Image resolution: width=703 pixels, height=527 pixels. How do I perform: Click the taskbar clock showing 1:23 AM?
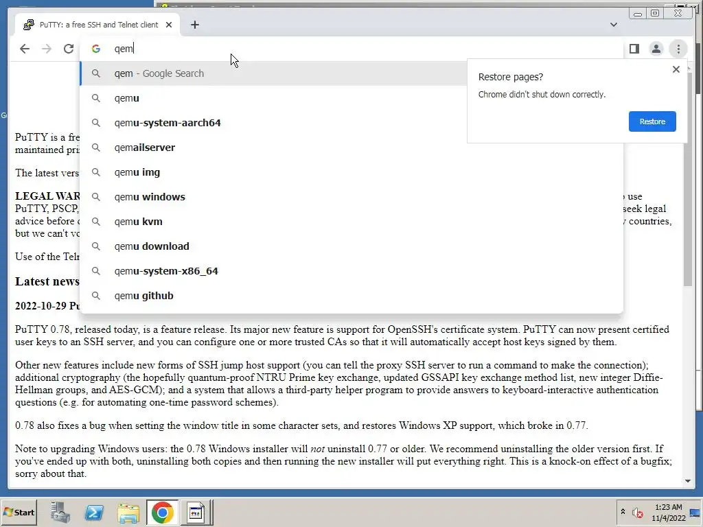(x=668, y=513)
